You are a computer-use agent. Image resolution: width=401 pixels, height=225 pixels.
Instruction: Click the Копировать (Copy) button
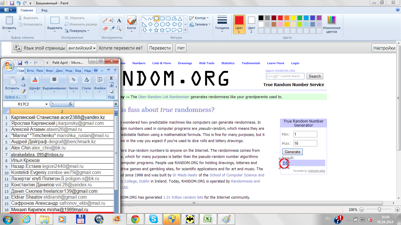(30, 24)
